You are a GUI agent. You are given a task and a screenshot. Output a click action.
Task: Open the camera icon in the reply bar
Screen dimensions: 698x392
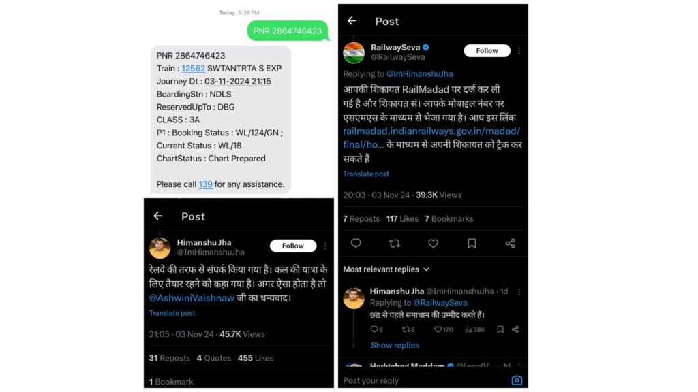517,380
